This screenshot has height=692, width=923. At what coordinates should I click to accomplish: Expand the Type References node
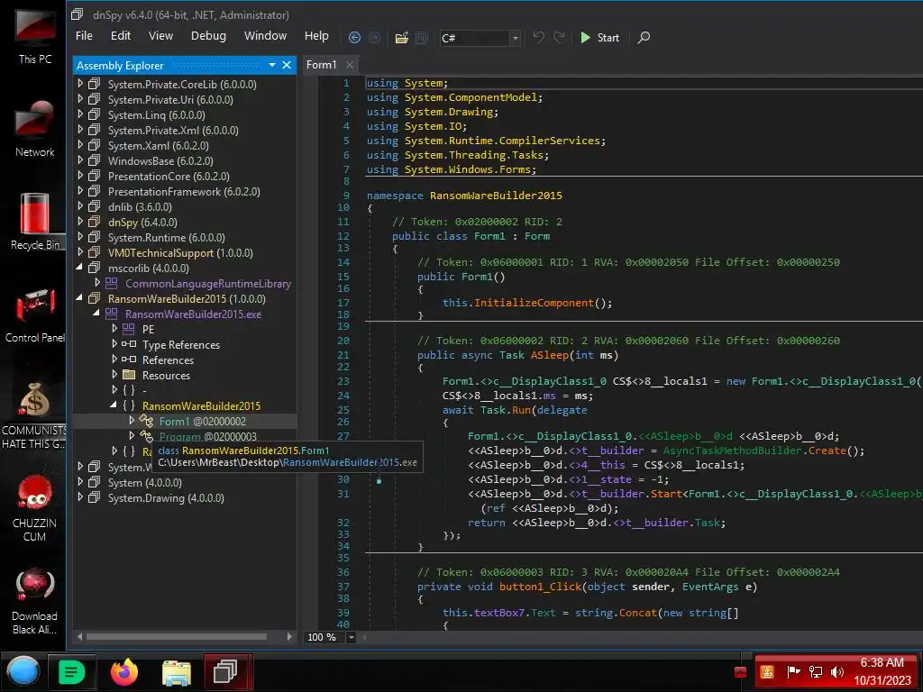pos(114,344)
